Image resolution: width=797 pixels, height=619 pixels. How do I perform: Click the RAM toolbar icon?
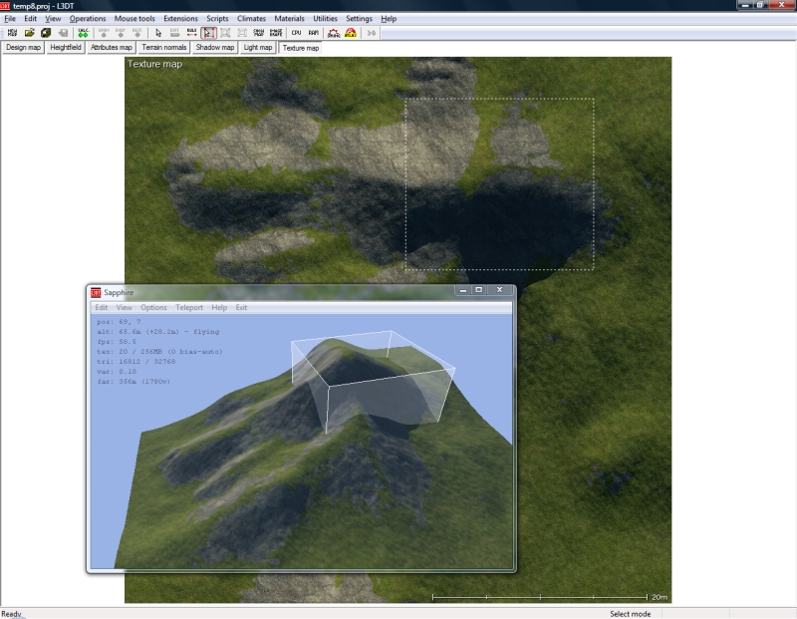(313, 33)
